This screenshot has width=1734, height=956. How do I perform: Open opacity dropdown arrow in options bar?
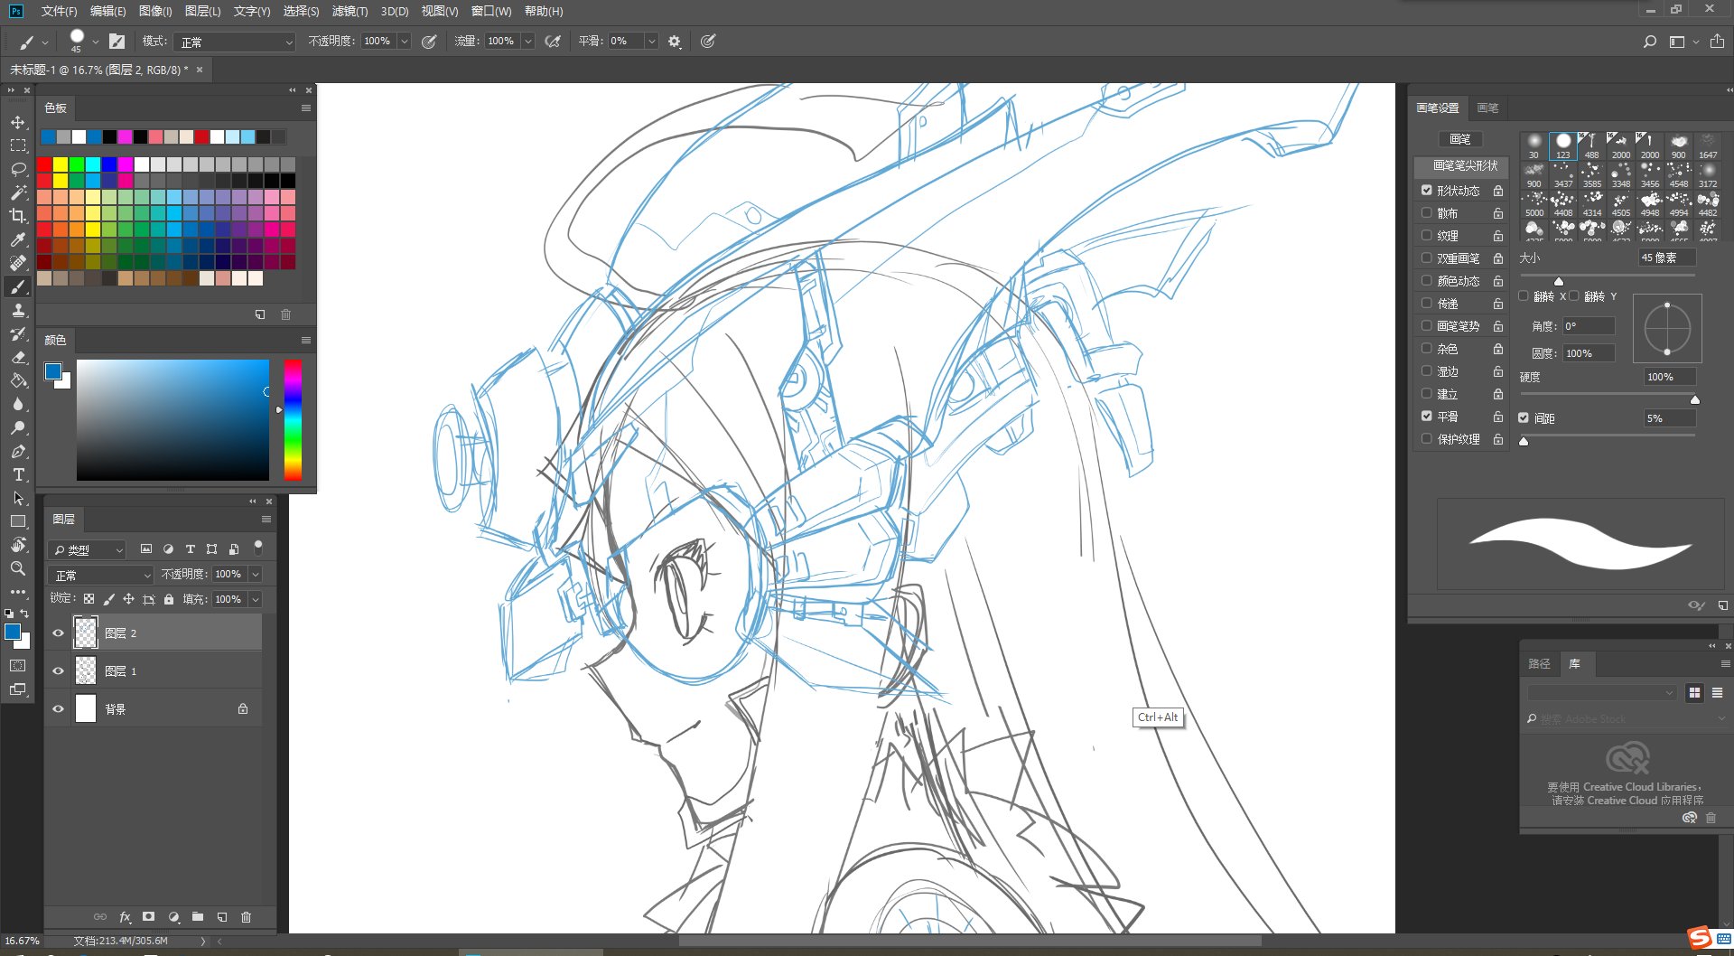coord(405,42)
